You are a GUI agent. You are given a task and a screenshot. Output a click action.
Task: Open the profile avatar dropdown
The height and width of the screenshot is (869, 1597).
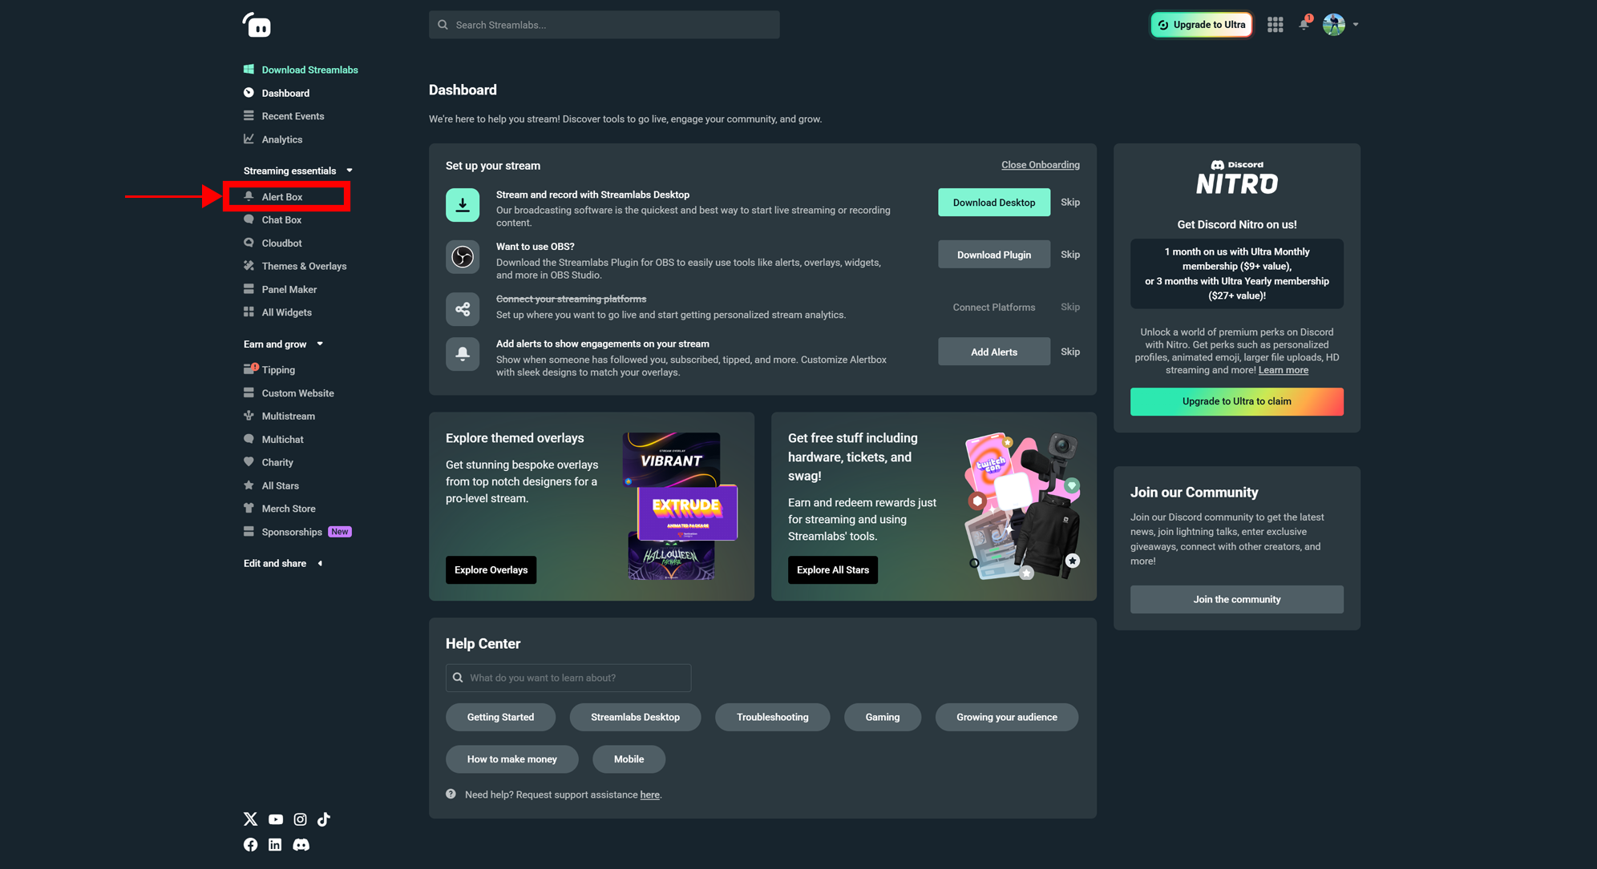(1340, 25)
